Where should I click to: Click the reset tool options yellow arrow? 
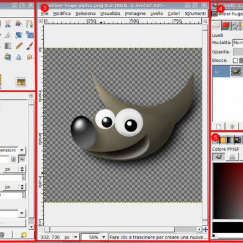pyautogui.click(x=24, y=235)
